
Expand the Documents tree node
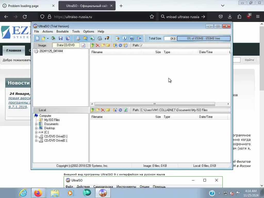36,124
